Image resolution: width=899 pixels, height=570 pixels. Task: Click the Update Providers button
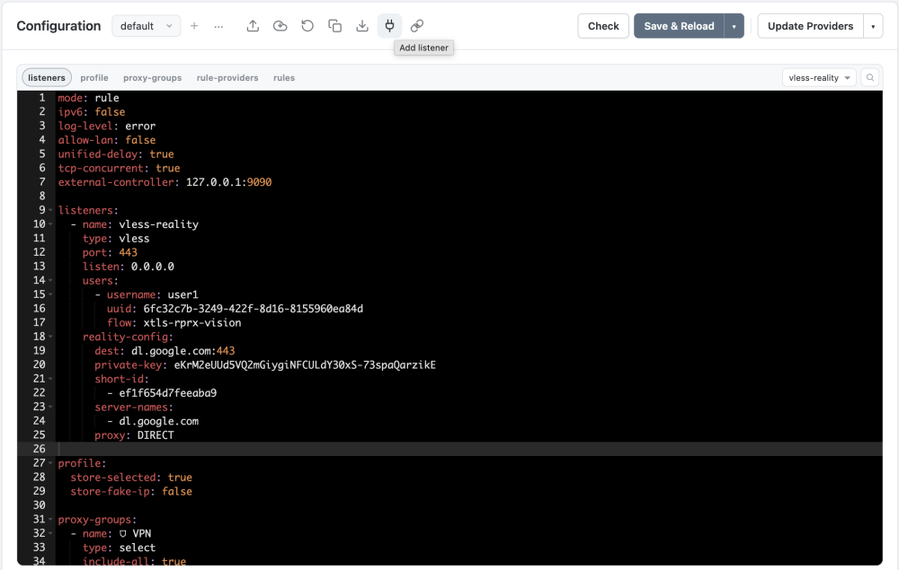coord(810,26)
